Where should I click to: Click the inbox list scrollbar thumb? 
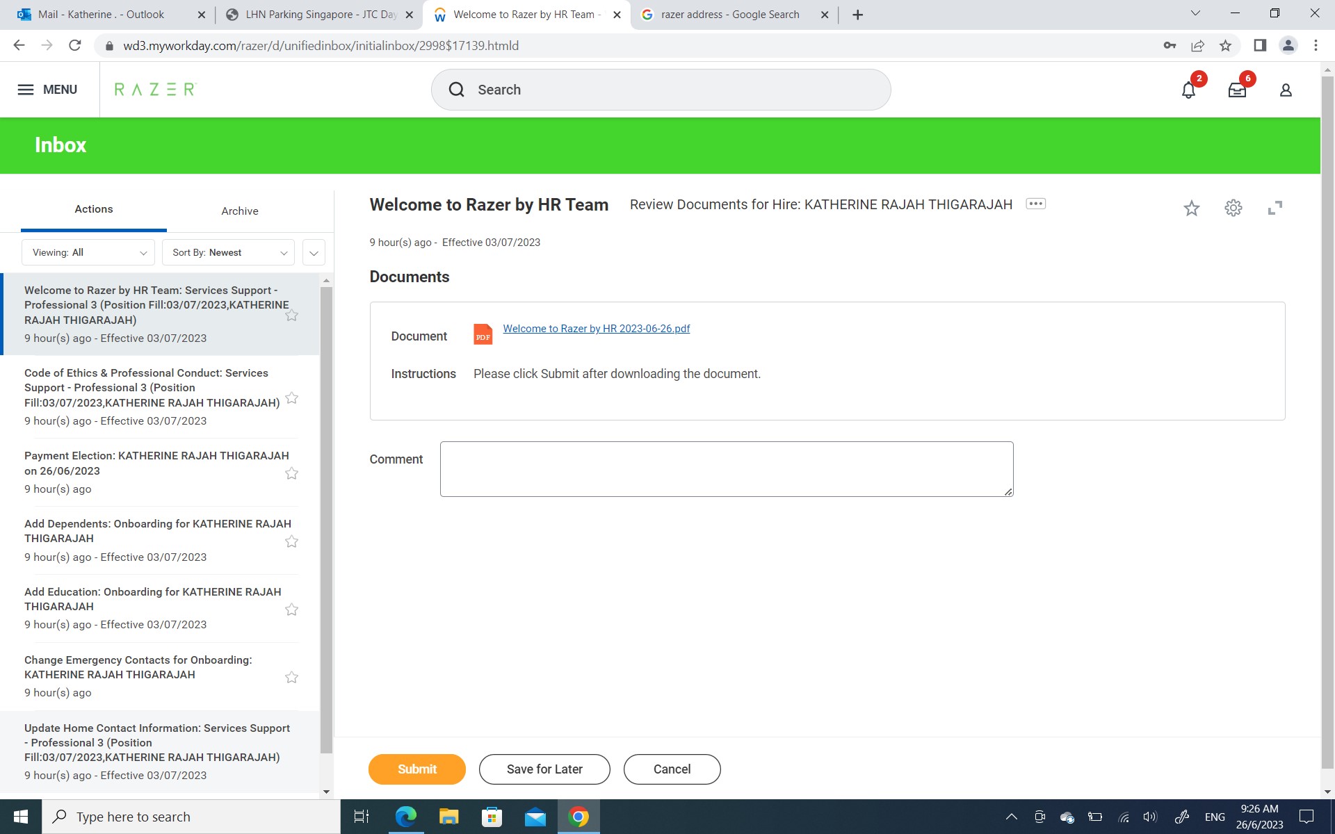(326, 520)
